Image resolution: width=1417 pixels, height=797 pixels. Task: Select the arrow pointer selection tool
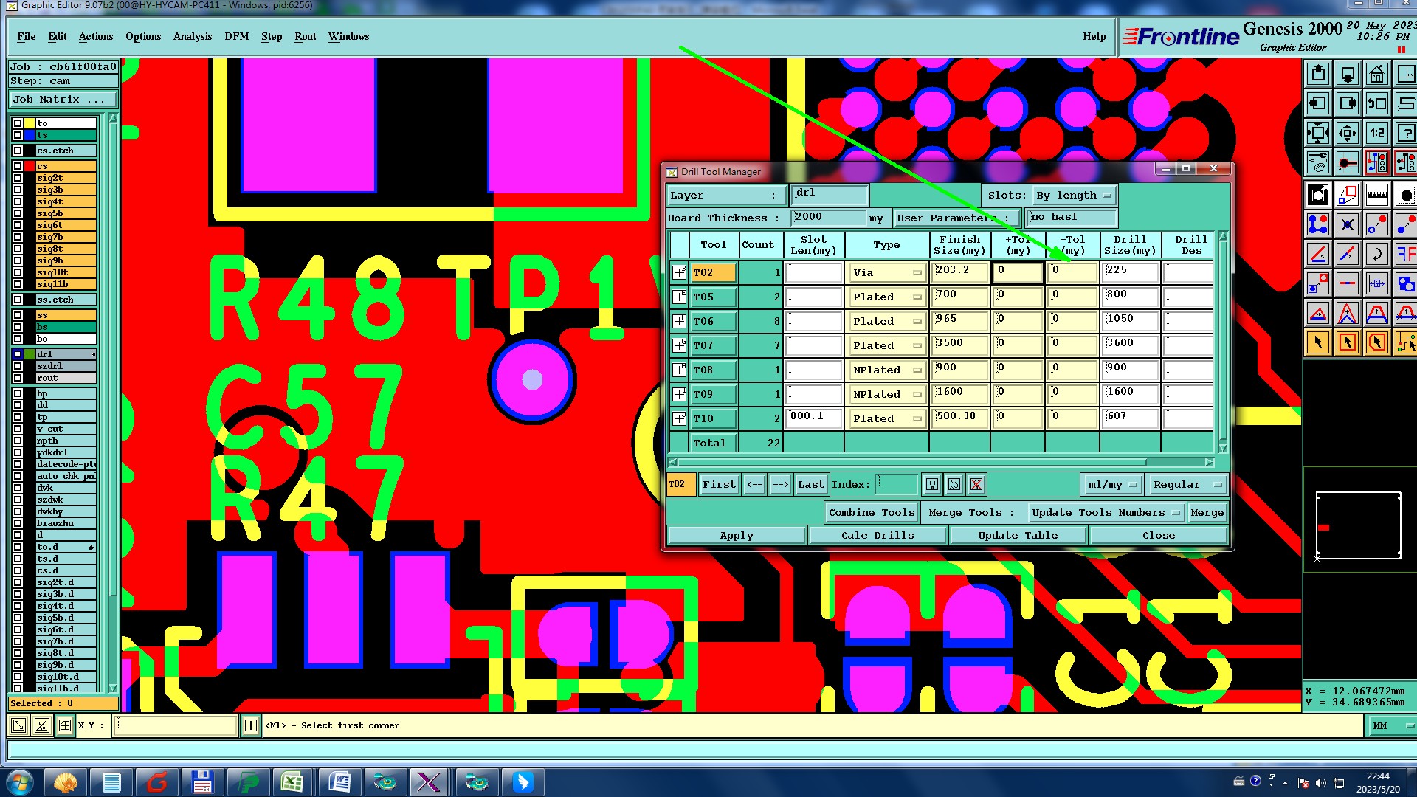click(1318, 342)
